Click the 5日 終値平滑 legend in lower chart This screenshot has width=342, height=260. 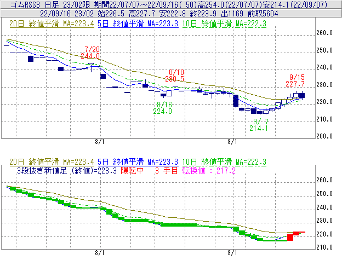pyautogui.click(x=138, y=162)
